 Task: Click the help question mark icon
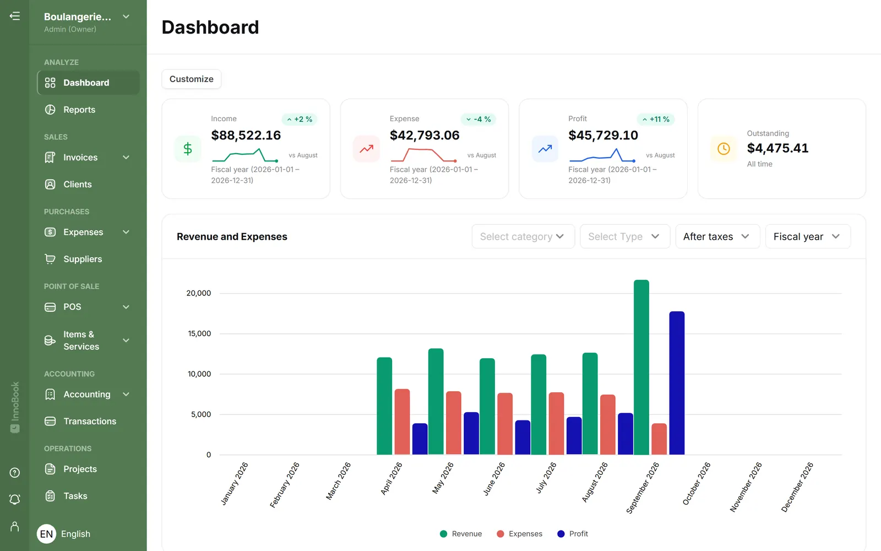coord(15,473)
